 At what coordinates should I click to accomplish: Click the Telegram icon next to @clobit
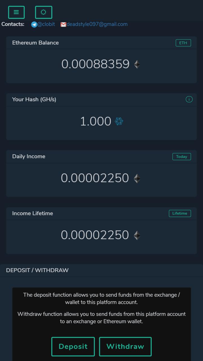pyautogui.click(x=34, y=25)
